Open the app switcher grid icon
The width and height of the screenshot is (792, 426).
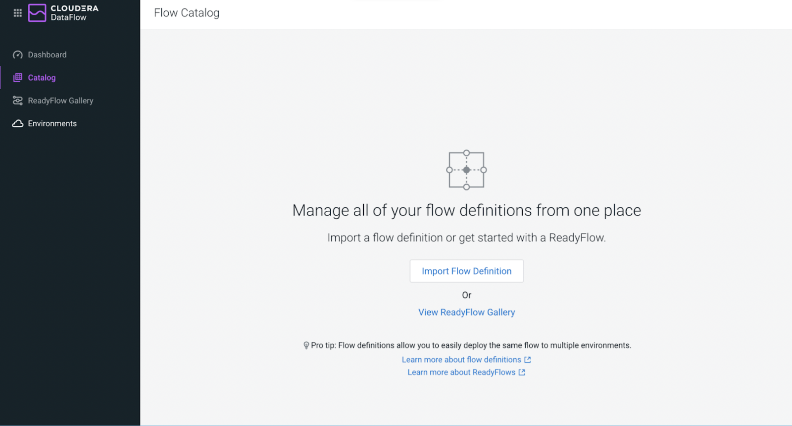point(17,13)
